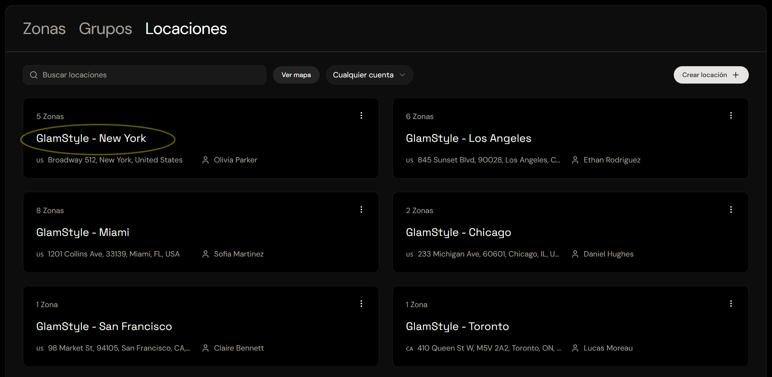Viewport: 772px width, 377px height.
Task: Open options menu for GlamStyle - Los Angeles
Action: click(x=731, y=115)
